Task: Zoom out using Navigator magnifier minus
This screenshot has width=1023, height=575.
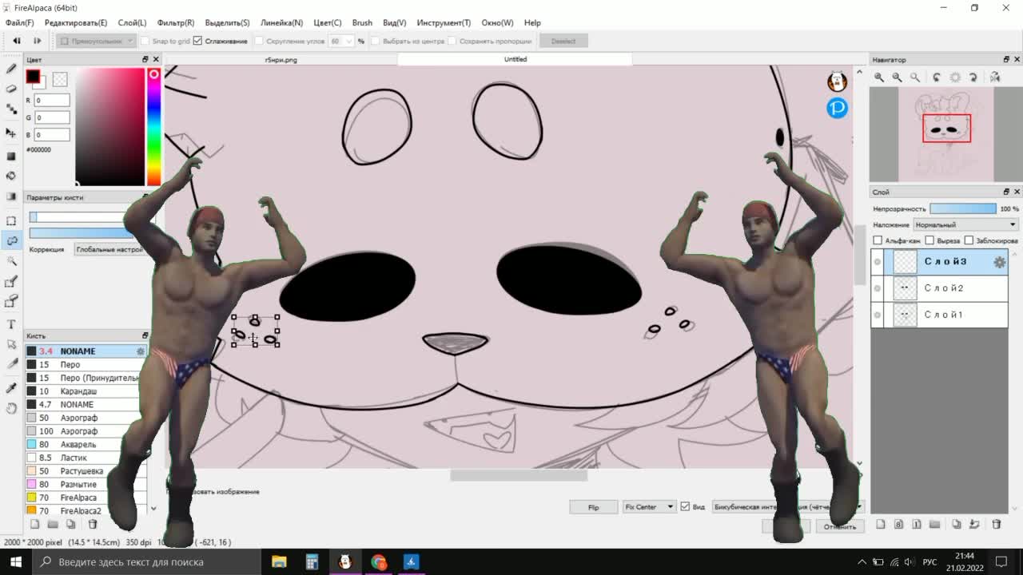Action: click(x=897, y=77)
